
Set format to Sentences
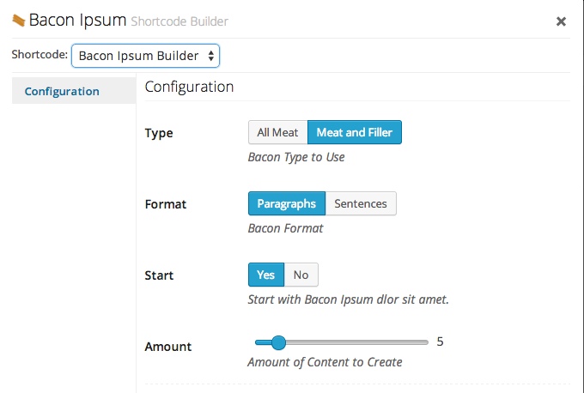pyautogui.click(x=361, y=203)
